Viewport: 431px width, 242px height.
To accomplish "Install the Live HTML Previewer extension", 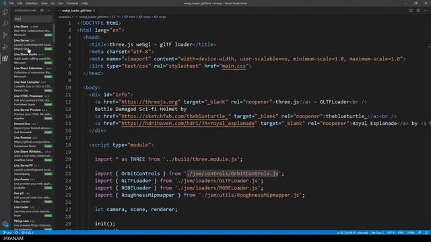I will pos(48,105).
